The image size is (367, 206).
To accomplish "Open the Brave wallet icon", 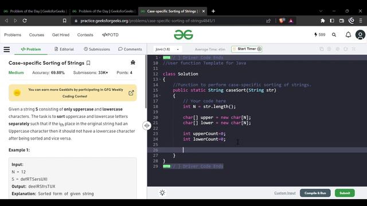I will click(x=342, y=21).
